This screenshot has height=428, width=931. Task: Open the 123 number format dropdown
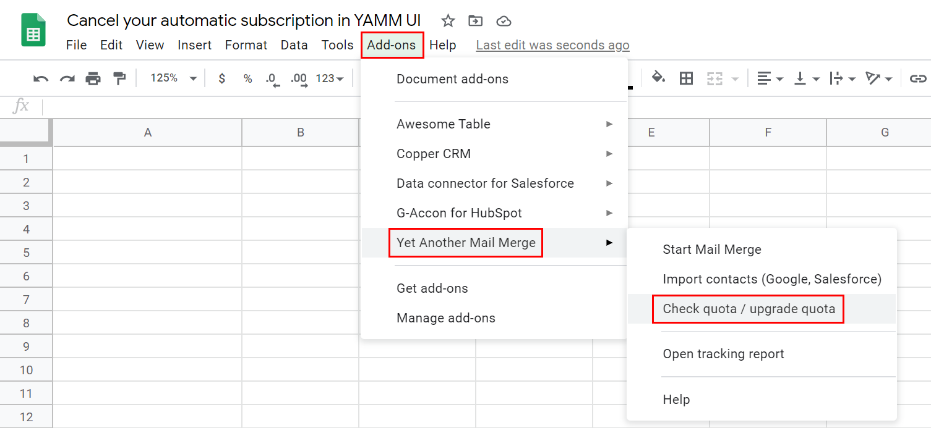tap(329, 78)
